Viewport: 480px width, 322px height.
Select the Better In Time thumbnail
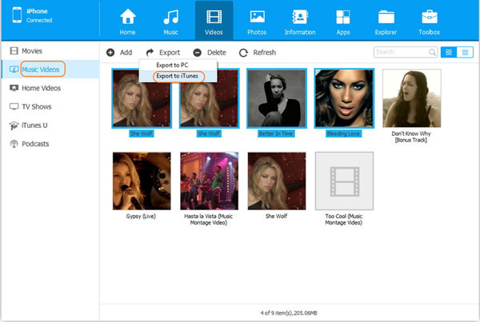coord(277,98)
